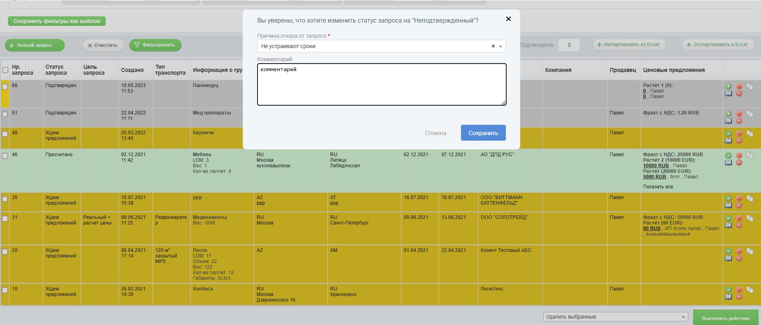Click 'Сохранить фильтры как шаблон' button
This screenshot has width=761, height=325.
pyautogui.click(x=57, y=21)
